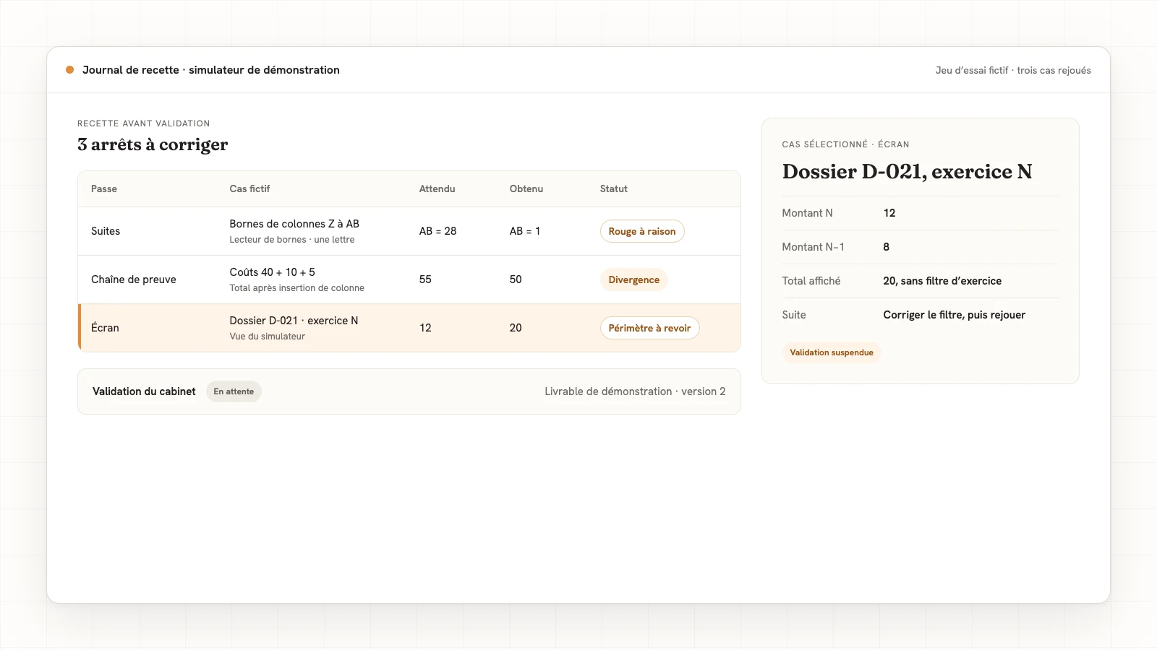This screenshot has width=1157, height=650.
Task: Click the 'Montant N-1' value 8
Action: pyautogui.click(x=887, y=247)
